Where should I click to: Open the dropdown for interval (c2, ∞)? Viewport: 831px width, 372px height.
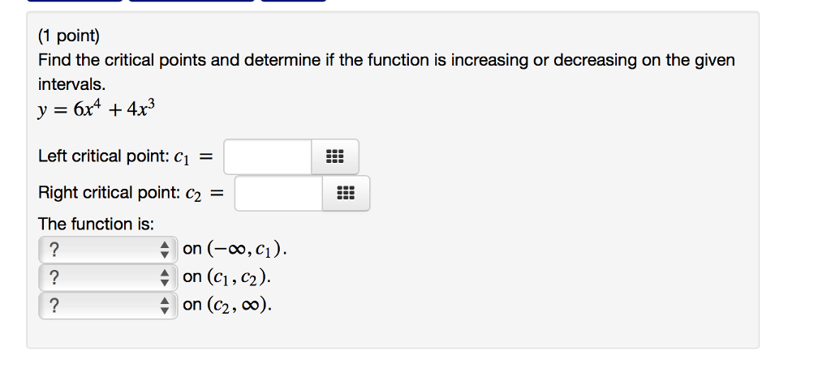108,306
